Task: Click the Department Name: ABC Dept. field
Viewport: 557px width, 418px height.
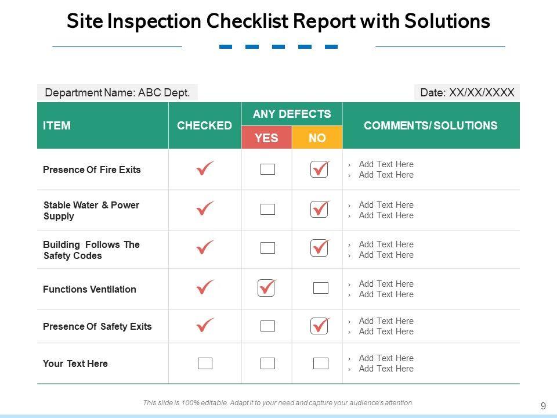Action: (x=117, y=92)
